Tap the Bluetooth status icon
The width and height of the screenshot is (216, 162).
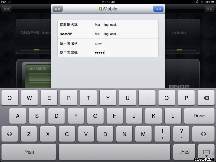click(x=202, y=2)
